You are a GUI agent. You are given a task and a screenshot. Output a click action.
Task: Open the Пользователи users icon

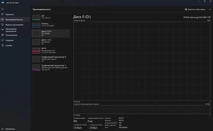2,35
